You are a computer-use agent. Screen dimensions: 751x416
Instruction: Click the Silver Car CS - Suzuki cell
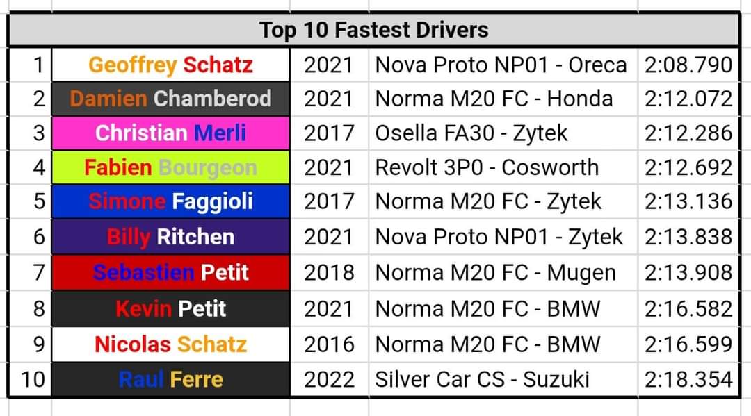(x=482, y=379)
